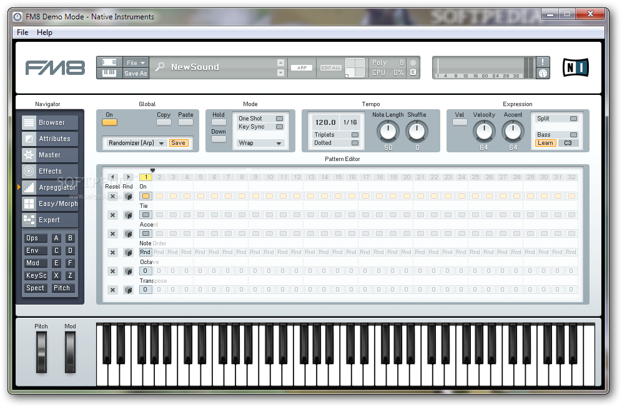622x407 pixels.
Task: Open the Master page gear icon
Action: click(x=29, y=155)
